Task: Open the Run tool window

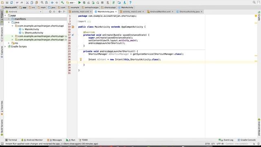Action: coord(71,140)
